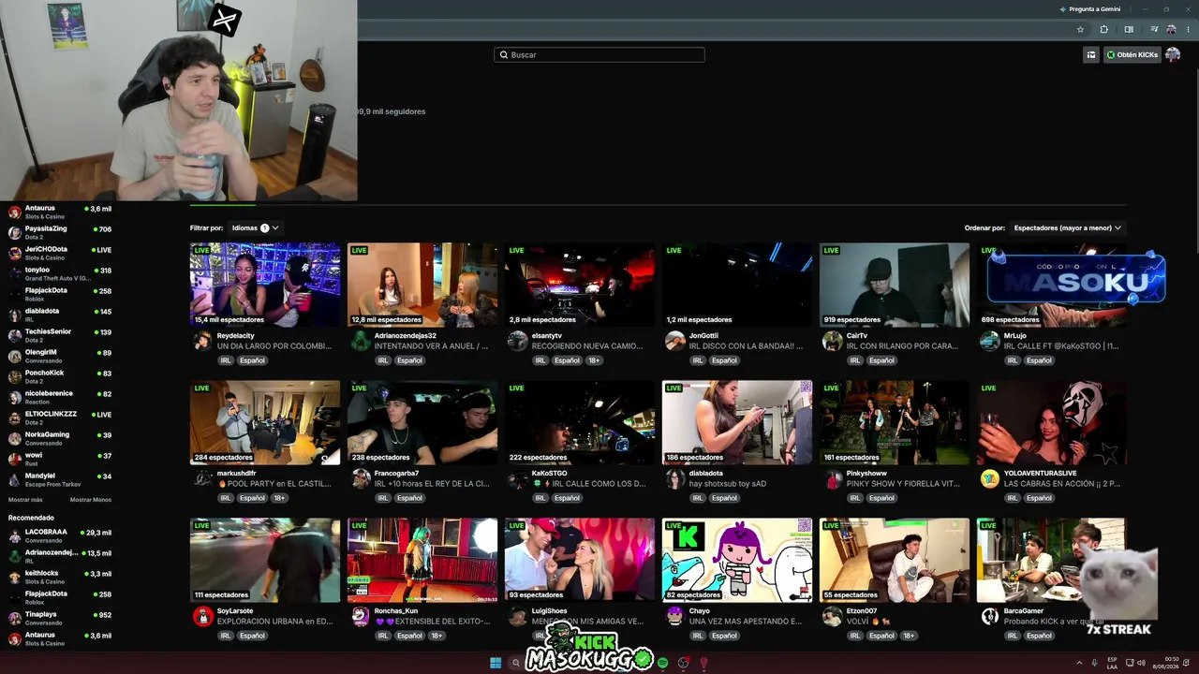Click the MrLujo channel avatar

point(989,341)
